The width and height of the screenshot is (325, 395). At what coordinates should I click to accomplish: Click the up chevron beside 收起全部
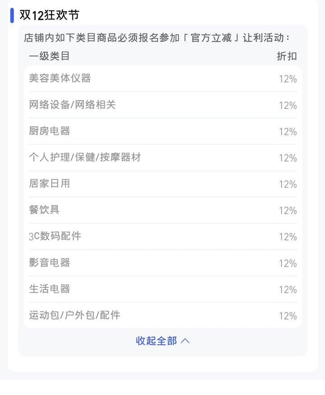185,341
